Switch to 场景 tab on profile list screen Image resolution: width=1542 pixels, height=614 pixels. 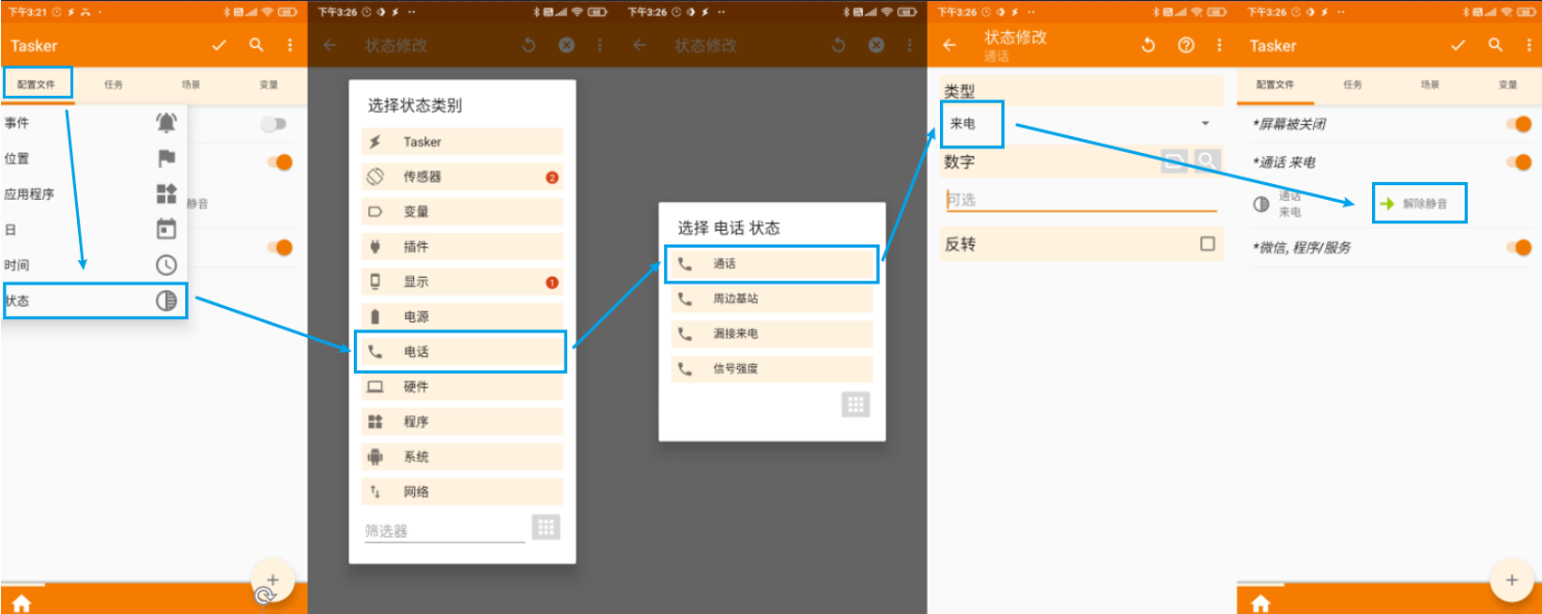tap(1430, 84)
